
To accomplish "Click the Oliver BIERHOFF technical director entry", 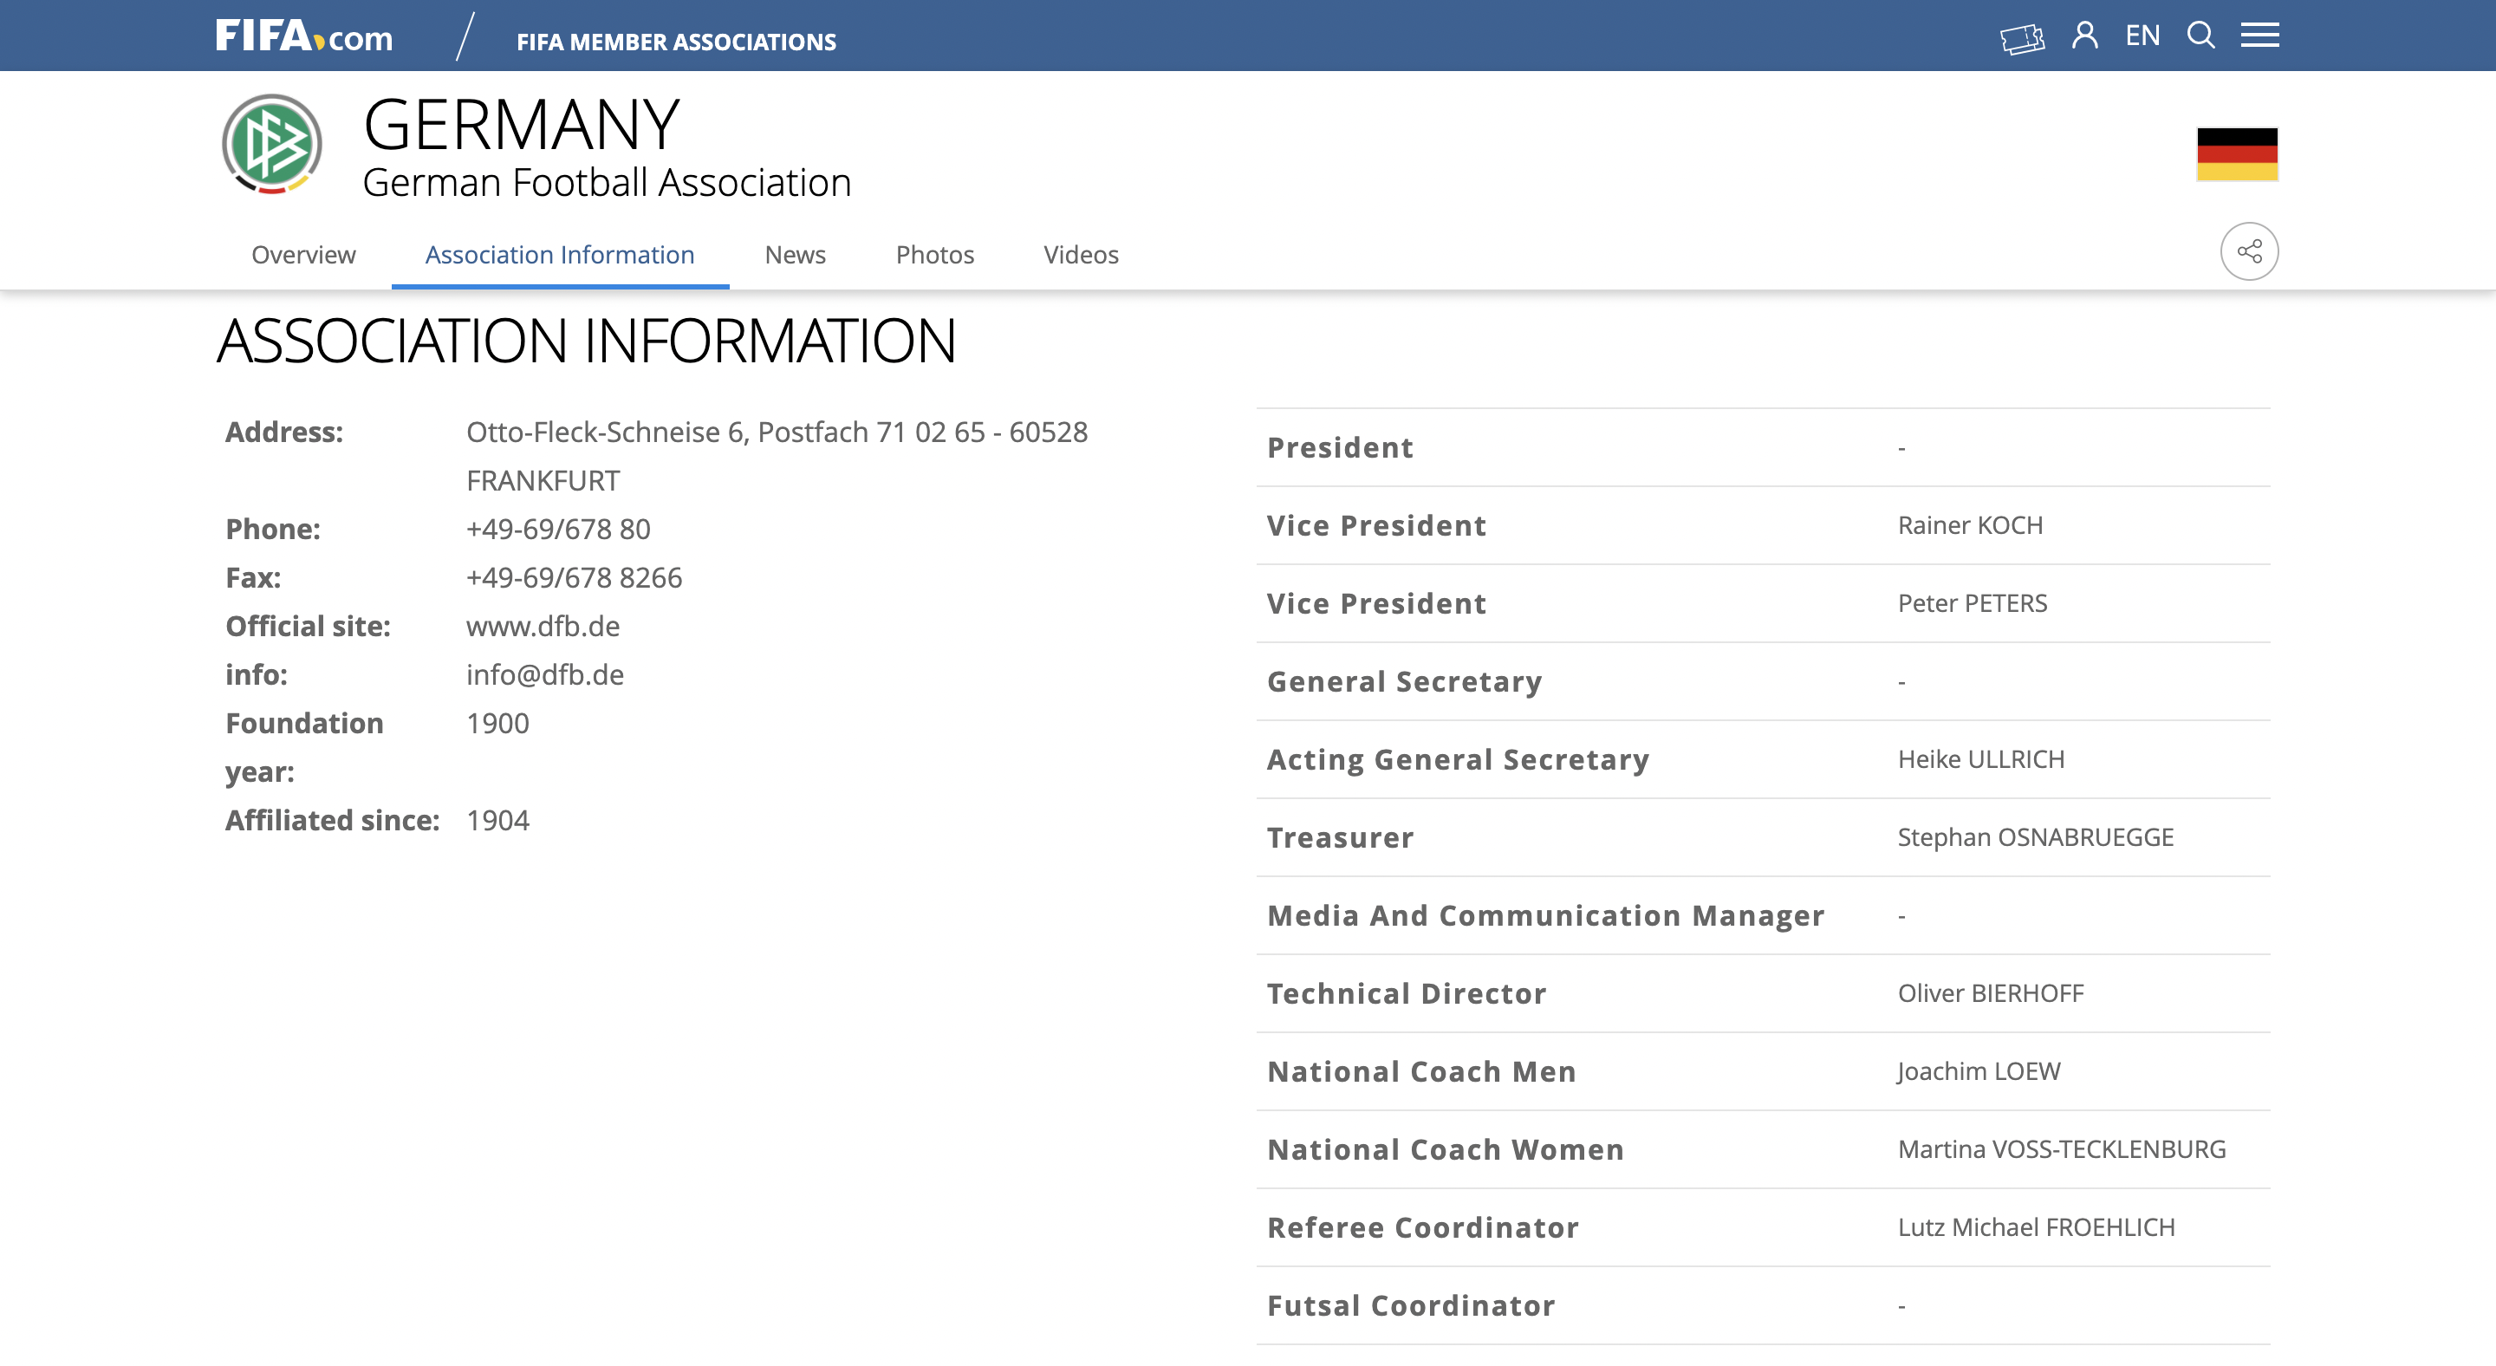I will (1990, 993).
